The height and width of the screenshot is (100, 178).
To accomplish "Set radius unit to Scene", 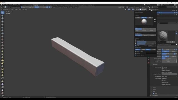I will click(x=173, y=51).
